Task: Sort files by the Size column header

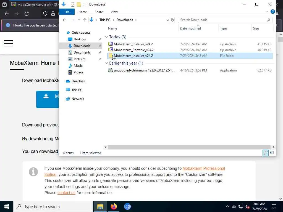Action: [256, 28]
